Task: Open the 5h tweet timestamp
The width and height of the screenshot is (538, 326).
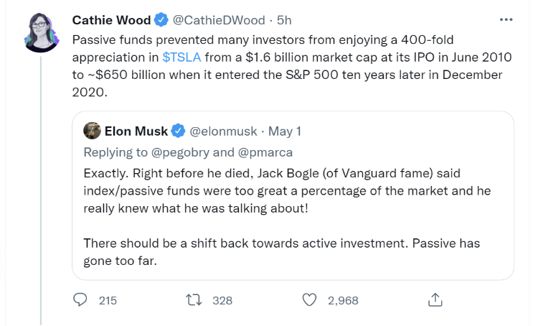Action: click(x=284, y=20)
